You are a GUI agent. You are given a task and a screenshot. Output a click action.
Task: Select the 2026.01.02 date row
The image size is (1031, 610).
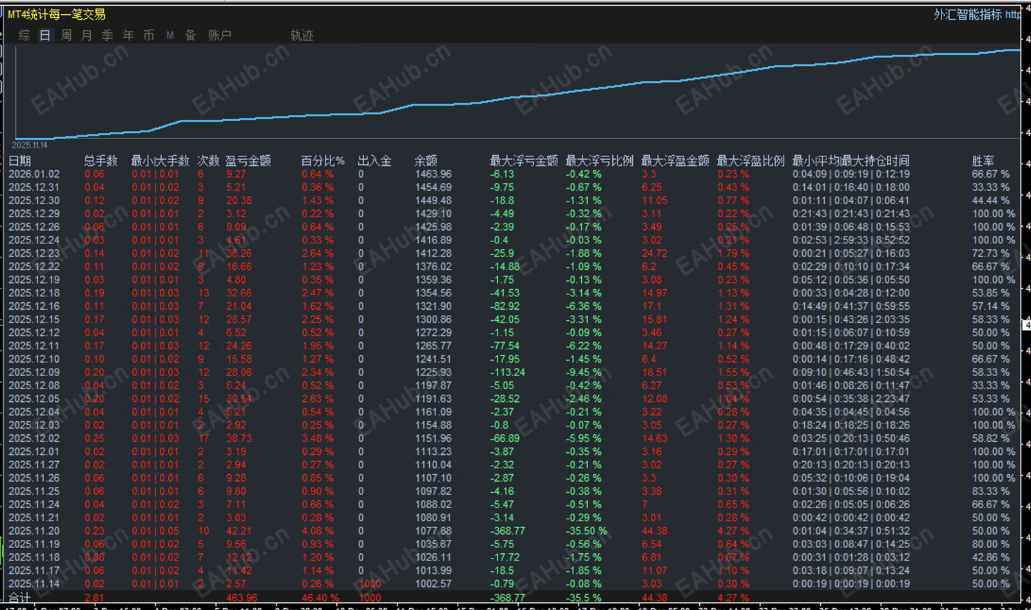(x=34, y=174)
